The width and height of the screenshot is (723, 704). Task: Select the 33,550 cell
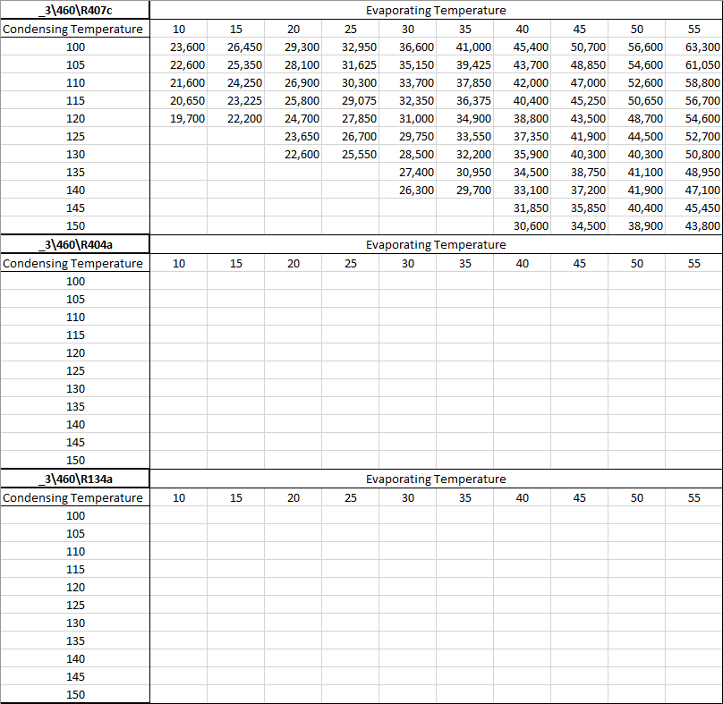coord(464,137)
